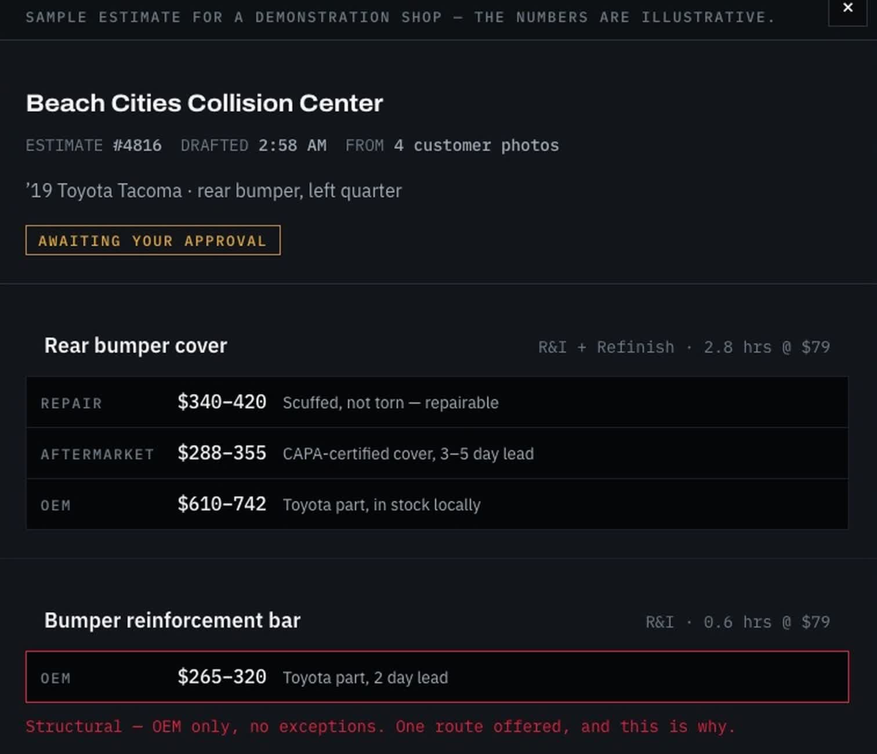
Task: Click estimate number #4816
Action: pos(137,145)
